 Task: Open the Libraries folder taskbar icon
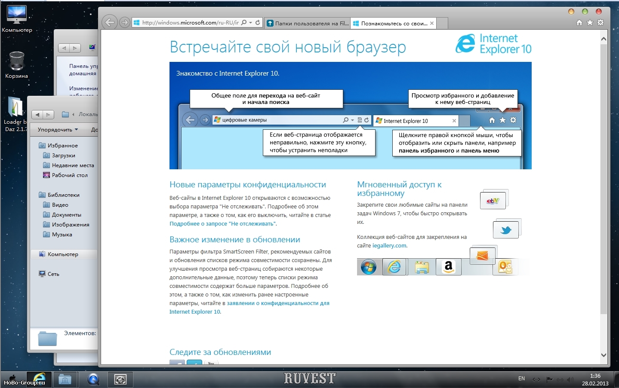(65, 379)
